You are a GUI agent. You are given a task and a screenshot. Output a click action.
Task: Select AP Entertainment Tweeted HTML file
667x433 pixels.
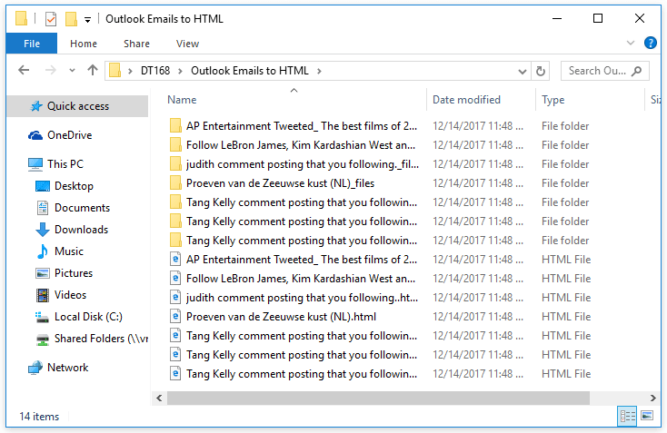[301, 260]
